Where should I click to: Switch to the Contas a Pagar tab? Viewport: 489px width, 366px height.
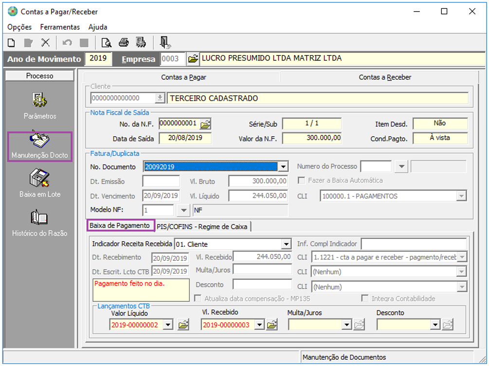pyautogui.click(x=183, y=77)
